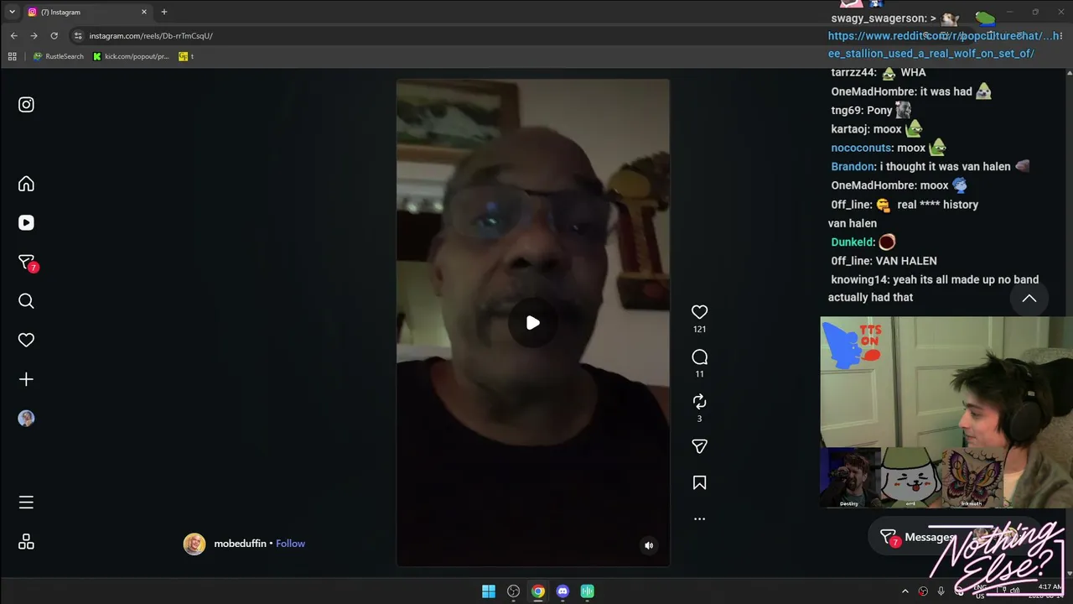1073x604 pixels.
Task: Open Notifications heart in sidebar
Action: [x=26, y=340]
